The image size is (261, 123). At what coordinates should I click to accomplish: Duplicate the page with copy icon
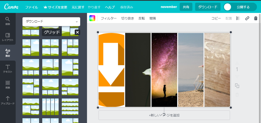coord(237,86)
